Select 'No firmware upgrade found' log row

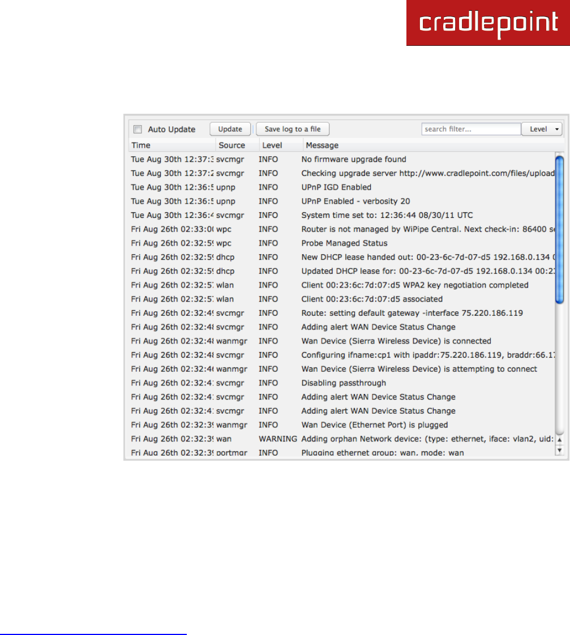[341, 160]
